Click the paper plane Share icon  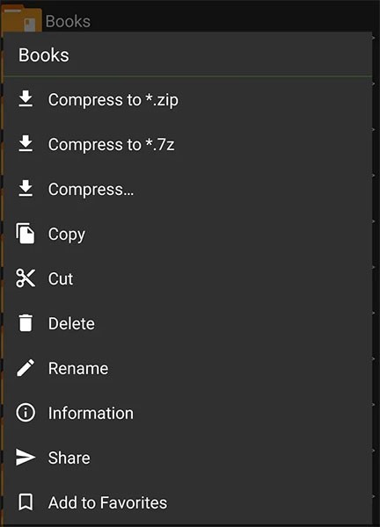[x=26, y=458]
